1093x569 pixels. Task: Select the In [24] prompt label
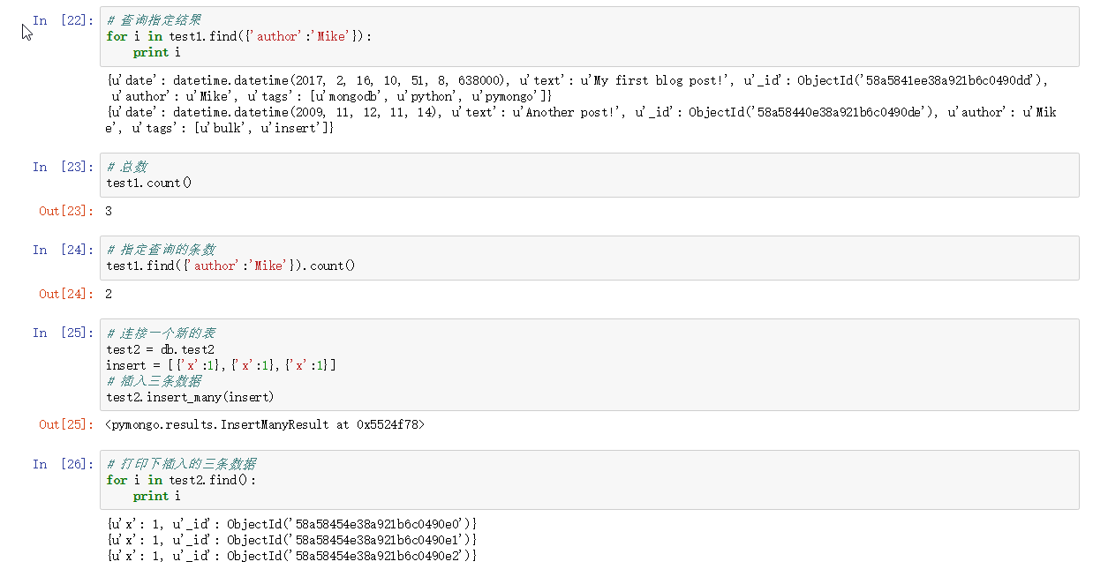(62, 250)
